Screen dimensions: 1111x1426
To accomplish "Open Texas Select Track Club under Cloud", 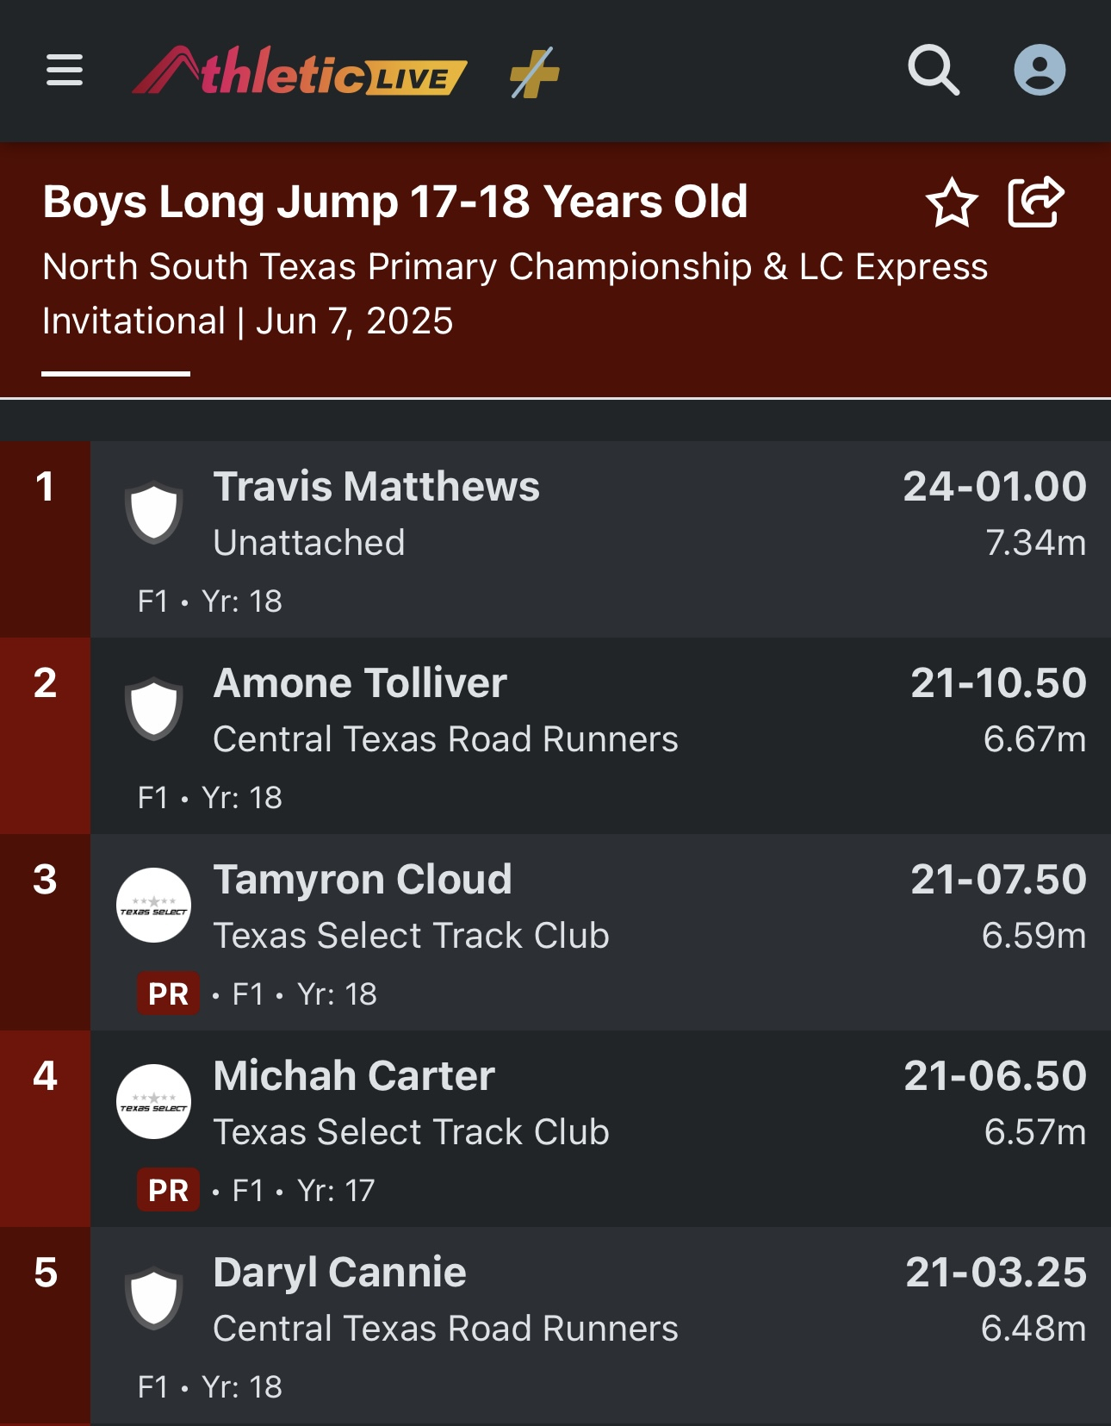I will (411, 936).
